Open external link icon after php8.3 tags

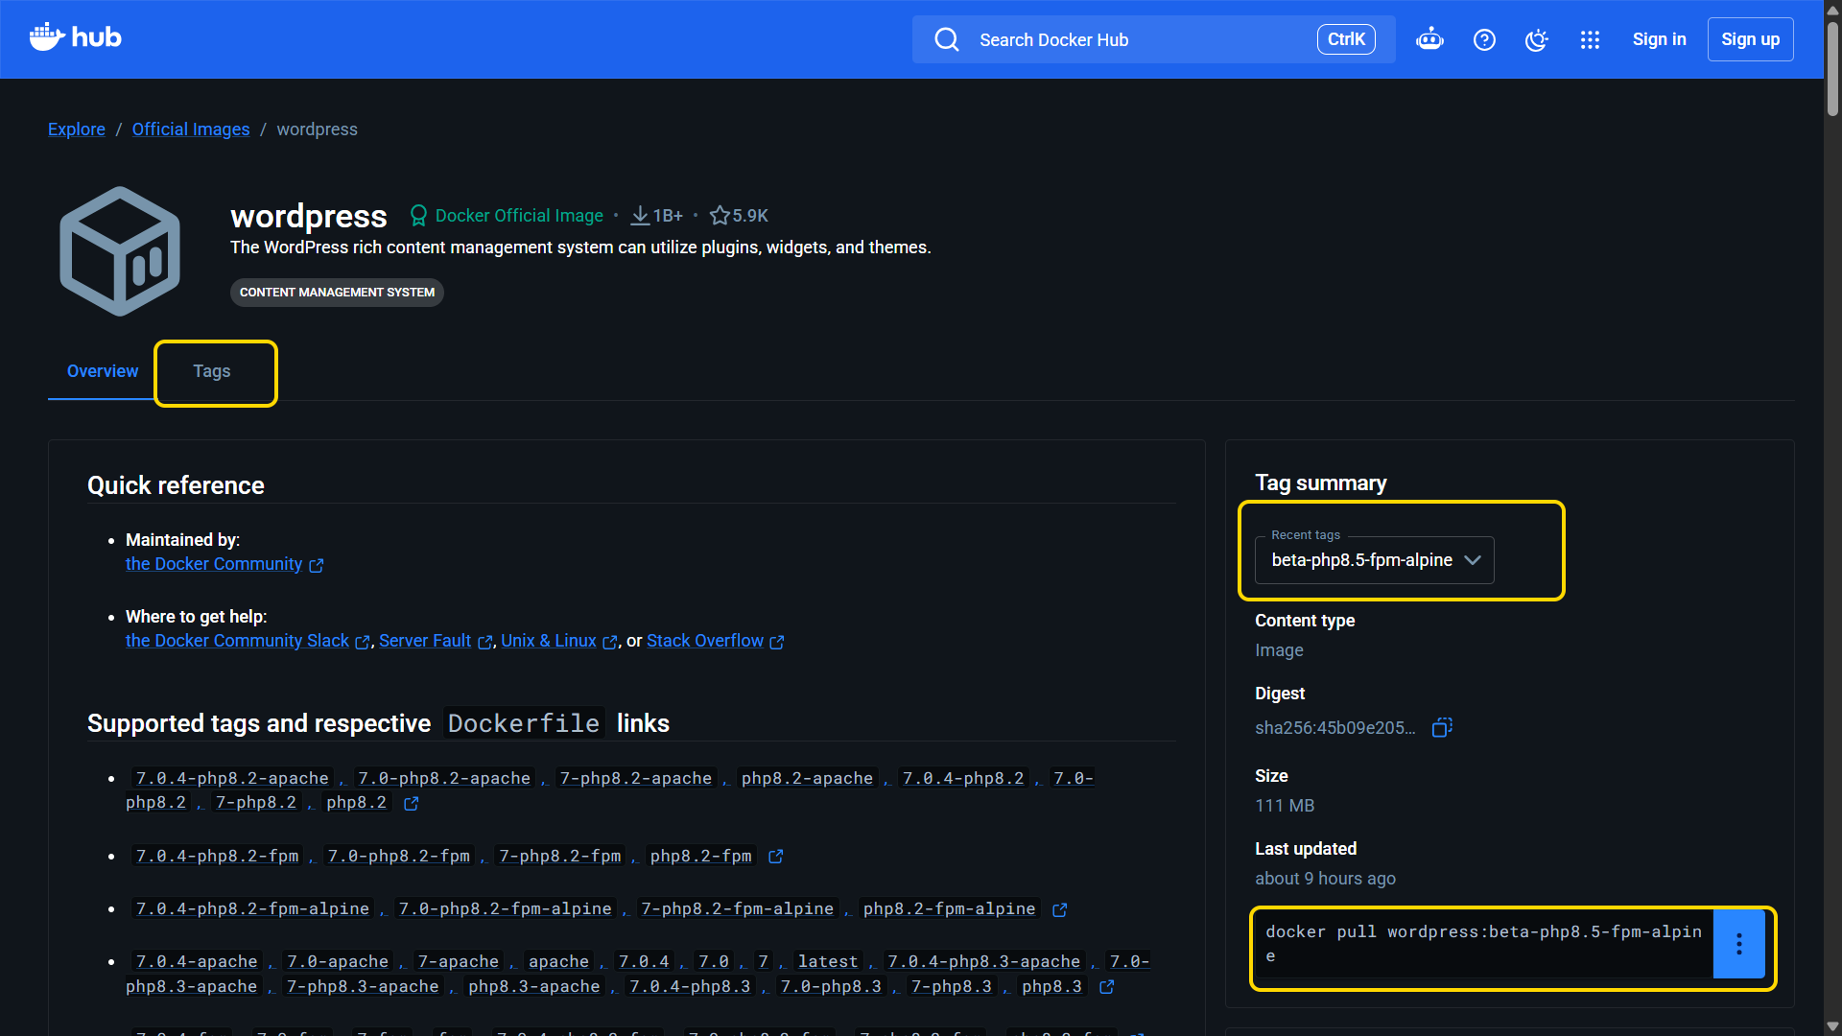coord(1107,987)
